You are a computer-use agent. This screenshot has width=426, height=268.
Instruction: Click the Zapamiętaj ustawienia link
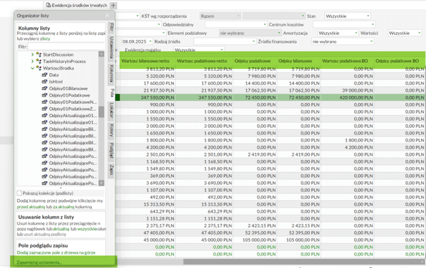(39, 262)
